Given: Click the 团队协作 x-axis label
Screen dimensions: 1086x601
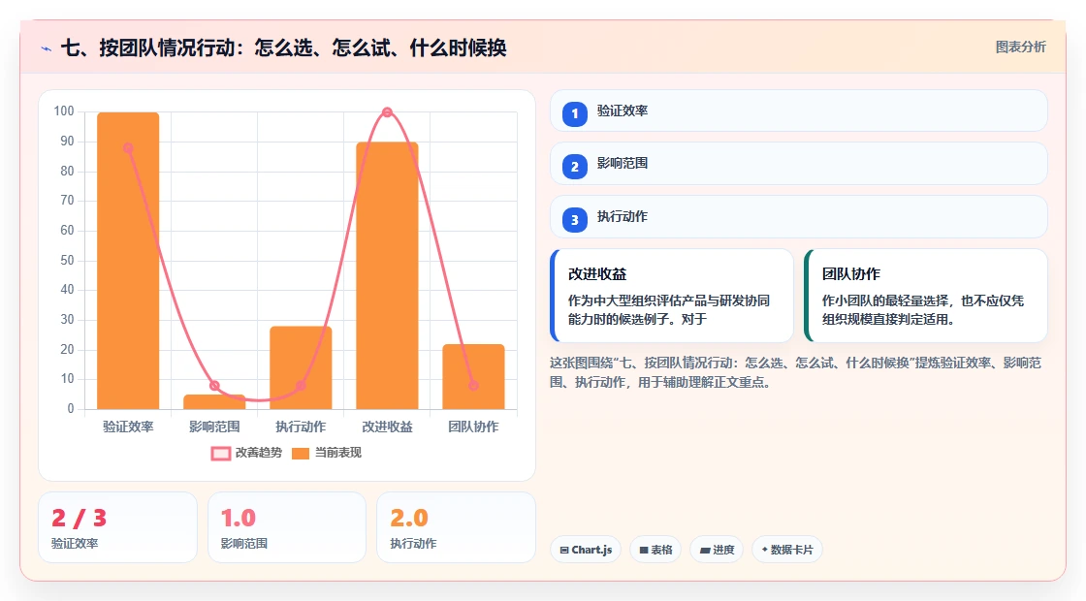Looking at the screenshot, I should (x=474, y=427).
